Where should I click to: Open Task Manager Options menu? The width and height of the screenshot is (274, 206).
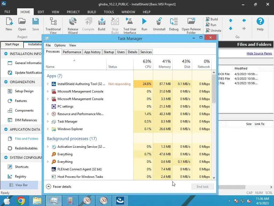60,45
